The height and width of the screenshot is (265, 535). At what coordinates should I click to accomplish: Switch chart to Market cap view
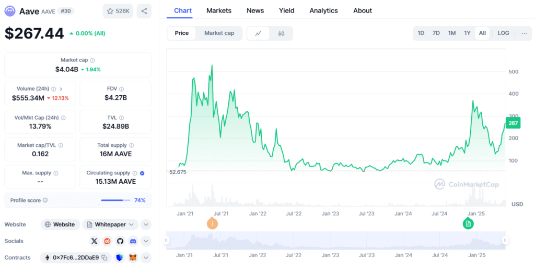click(219, 33)
